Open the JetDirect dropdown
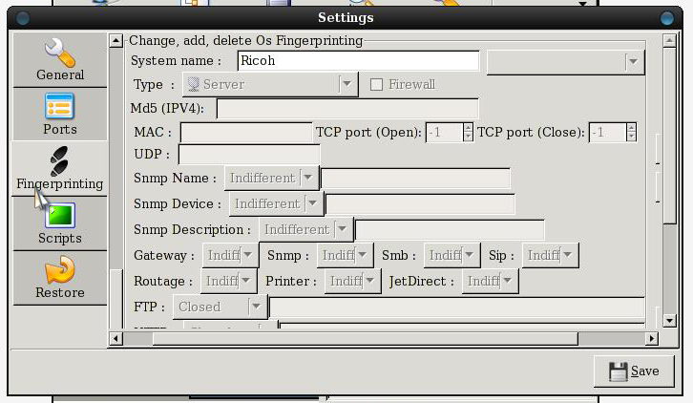This screenshot has width=693, height=403. pyautogui.click(x=490, y=281)
